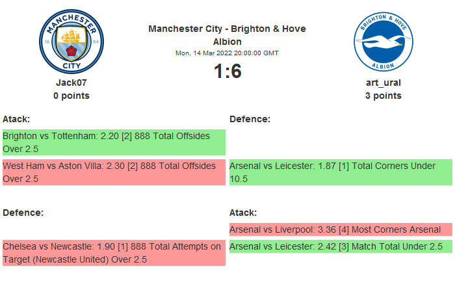Viewport: 455px width, 299px height.
Task: Click art_ural's Atack section heading
Action: click(x=243, y=213)
